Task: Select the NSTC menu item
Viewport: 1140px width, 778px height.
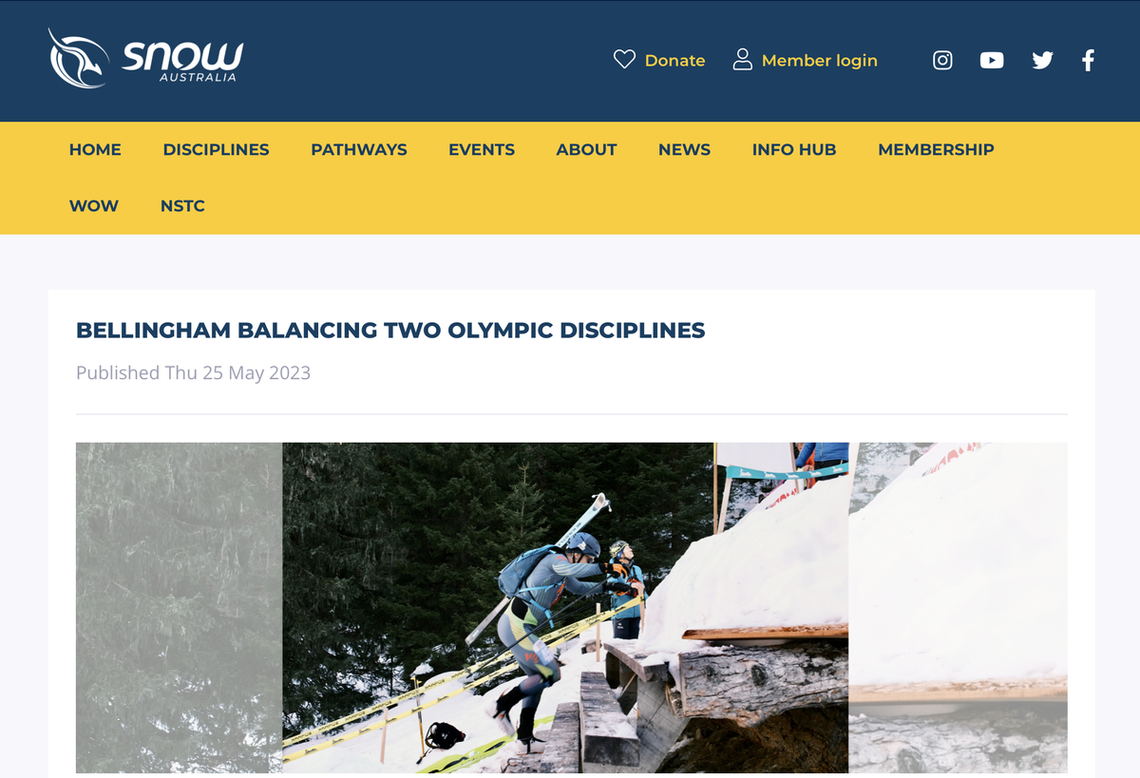Action: click(x=182, y=205)
